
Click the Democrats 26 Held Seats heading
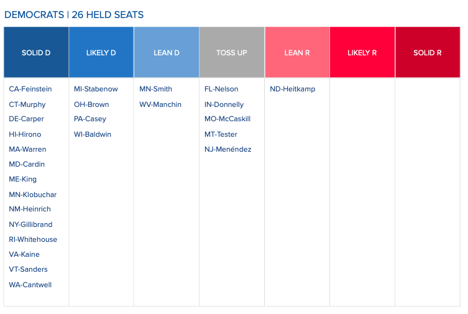(74, 15)
